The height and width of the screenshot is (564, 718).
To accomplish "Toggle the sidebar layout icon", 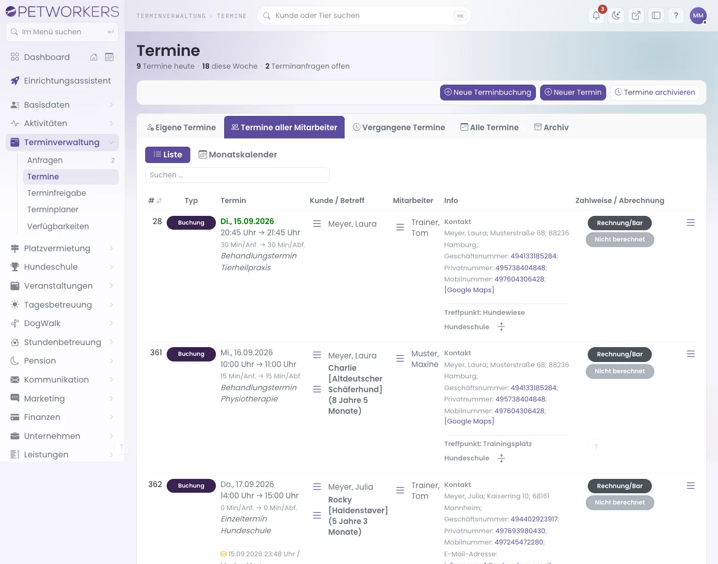I will click(x=656, y=15).
